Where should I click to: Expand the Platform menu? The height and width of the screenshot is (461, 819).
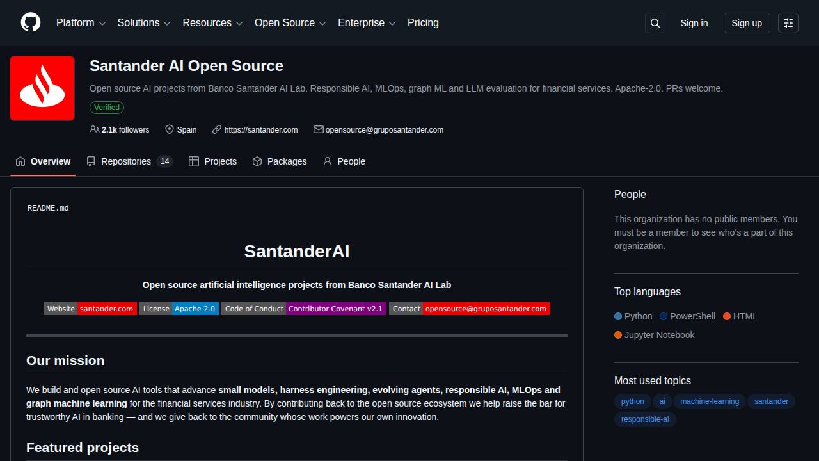point(81,23)
